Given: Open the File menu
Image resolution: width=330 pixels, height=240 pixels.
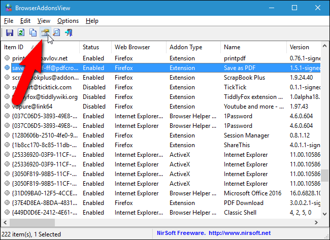Looking at the screenshot, I should [9, 21].
